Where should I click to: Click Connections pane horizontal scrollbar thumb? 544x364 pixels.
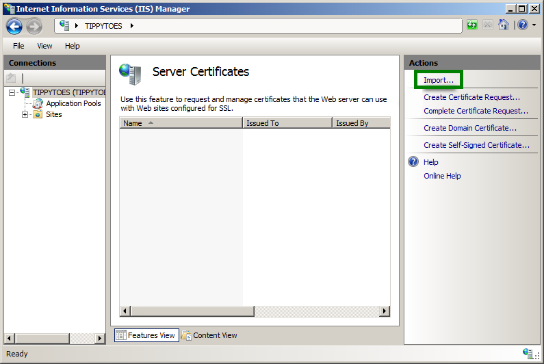coord(42,338)
